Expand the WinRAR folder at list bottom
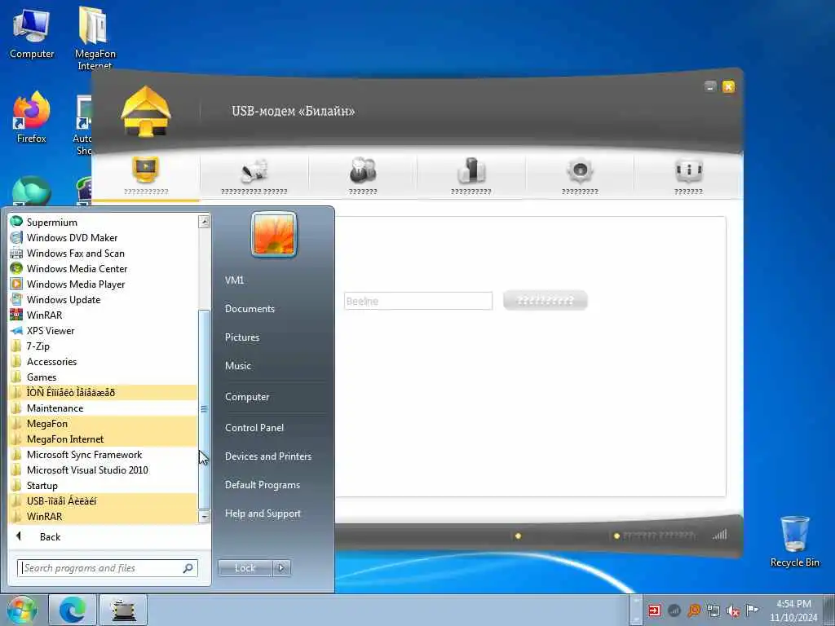This screenshot has height=626, width=835. point(103,516)
